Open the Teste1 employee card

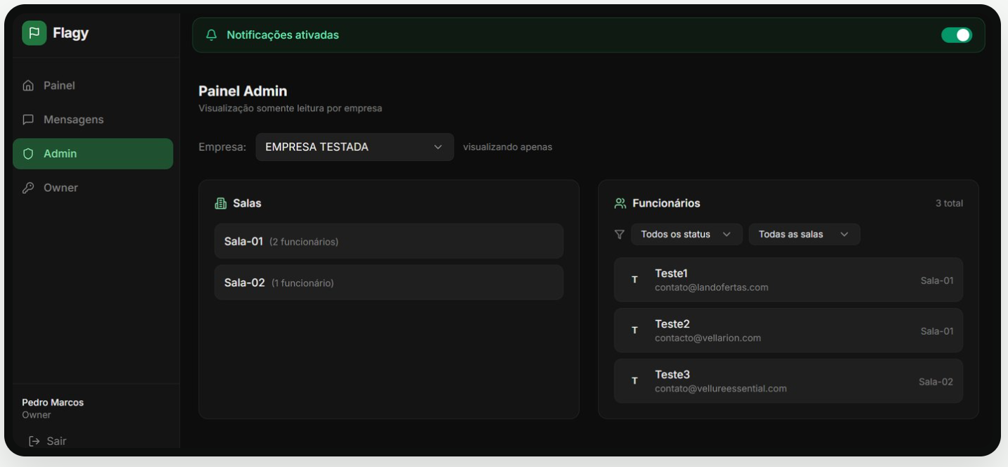789,280
